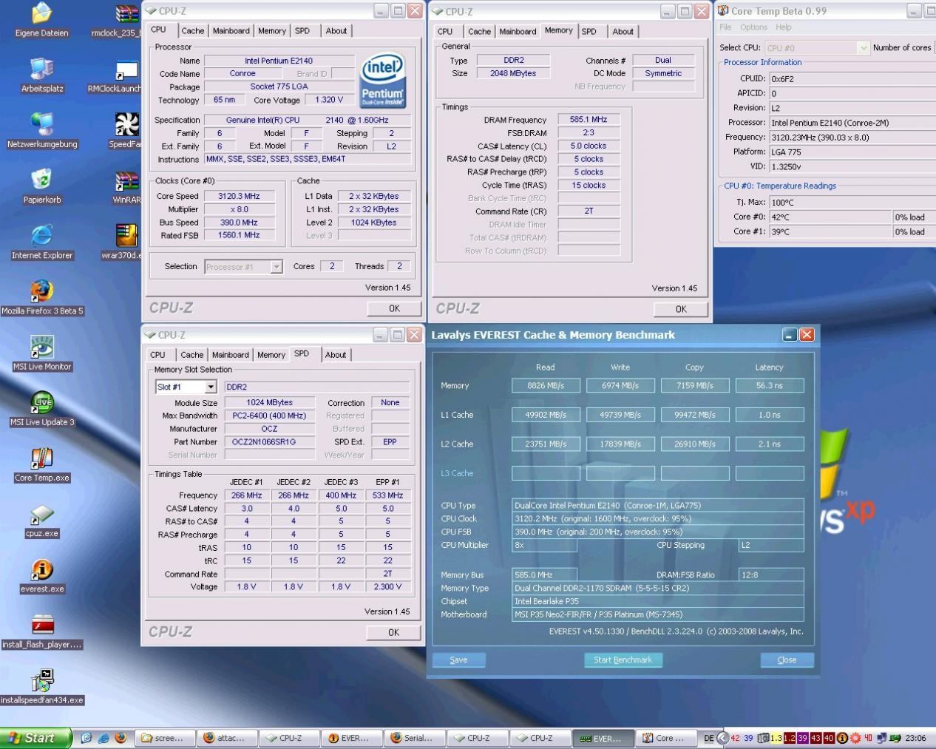The image size is (936, 749).
Task: Select the install_flash_player desktop icon
Action: click(x=42, y=631)
